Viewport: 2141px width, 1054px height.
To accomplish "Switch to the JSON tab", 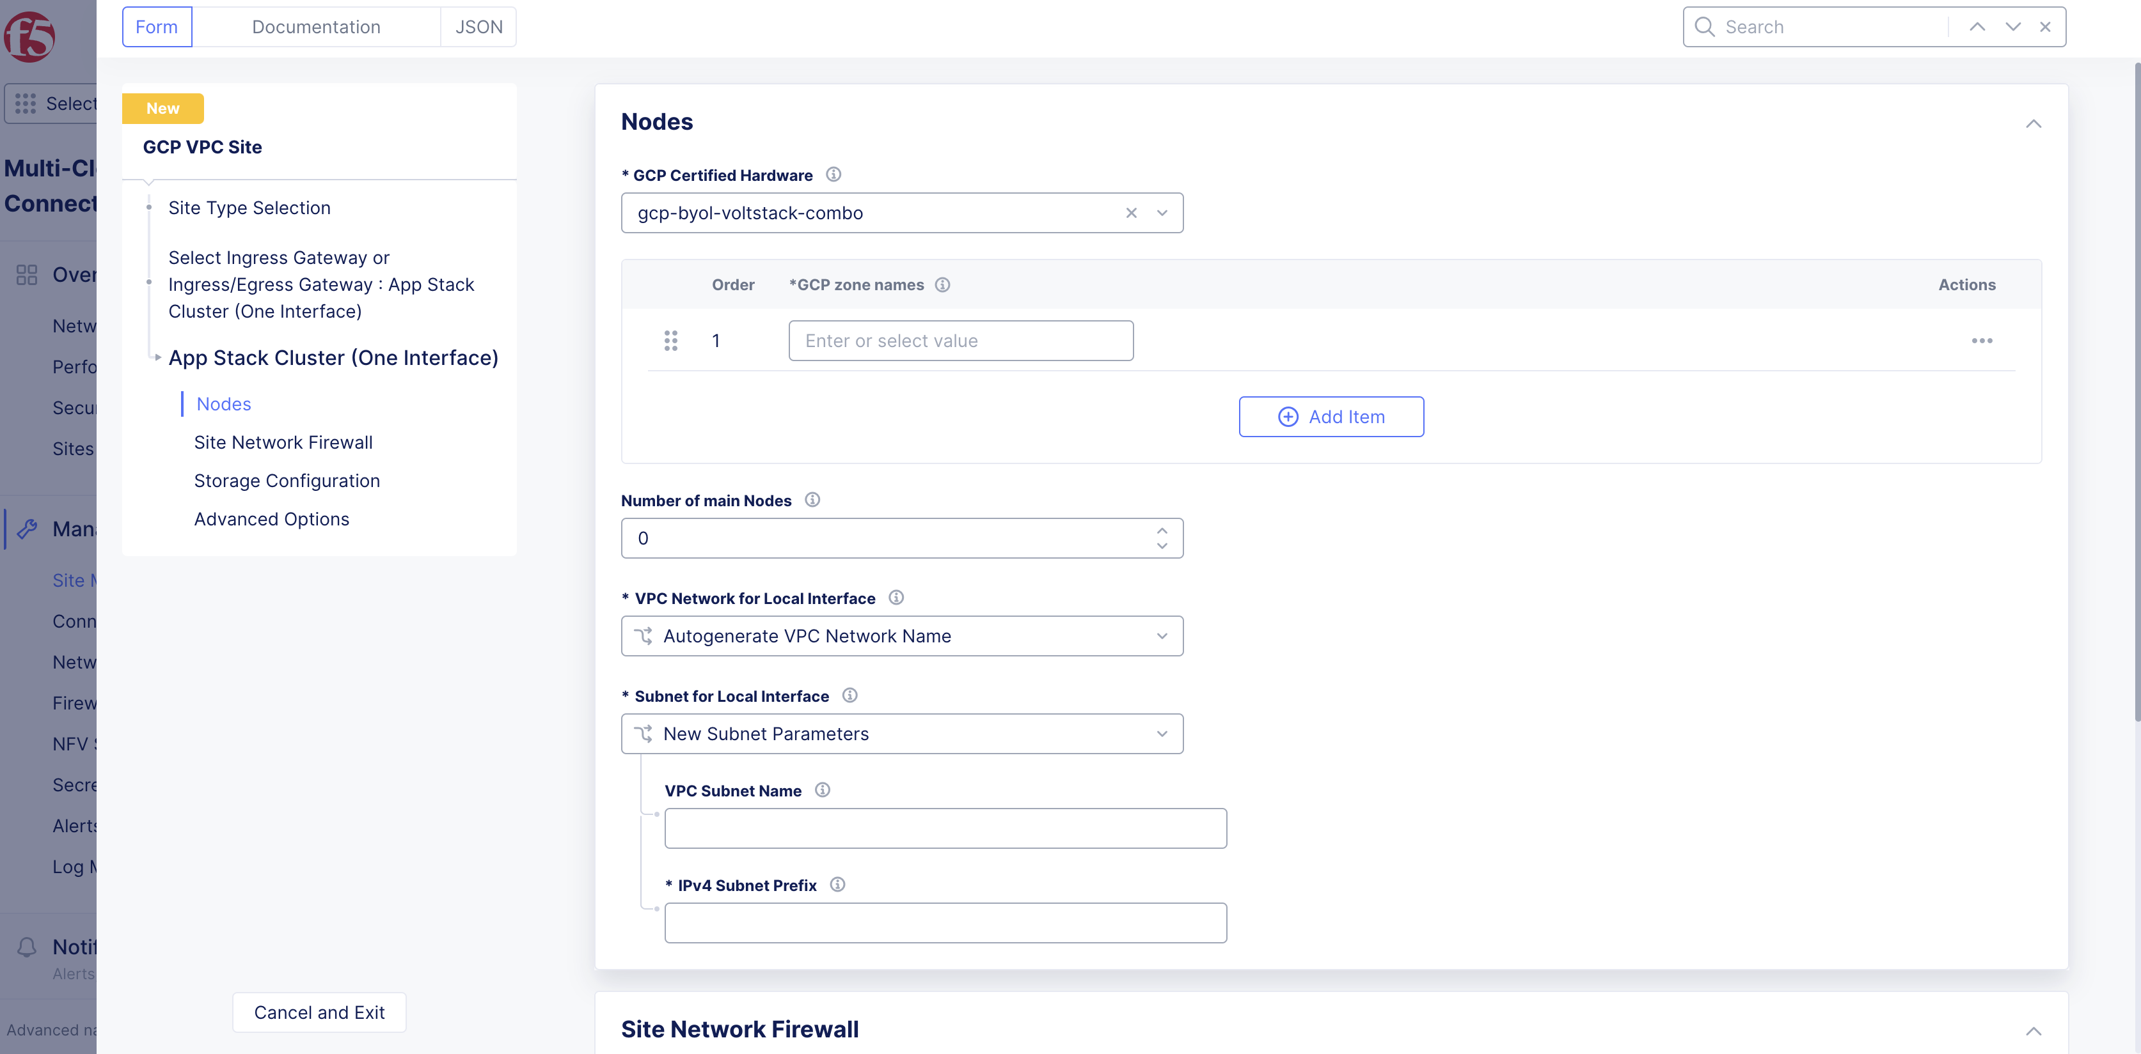I will click(478, 27).
